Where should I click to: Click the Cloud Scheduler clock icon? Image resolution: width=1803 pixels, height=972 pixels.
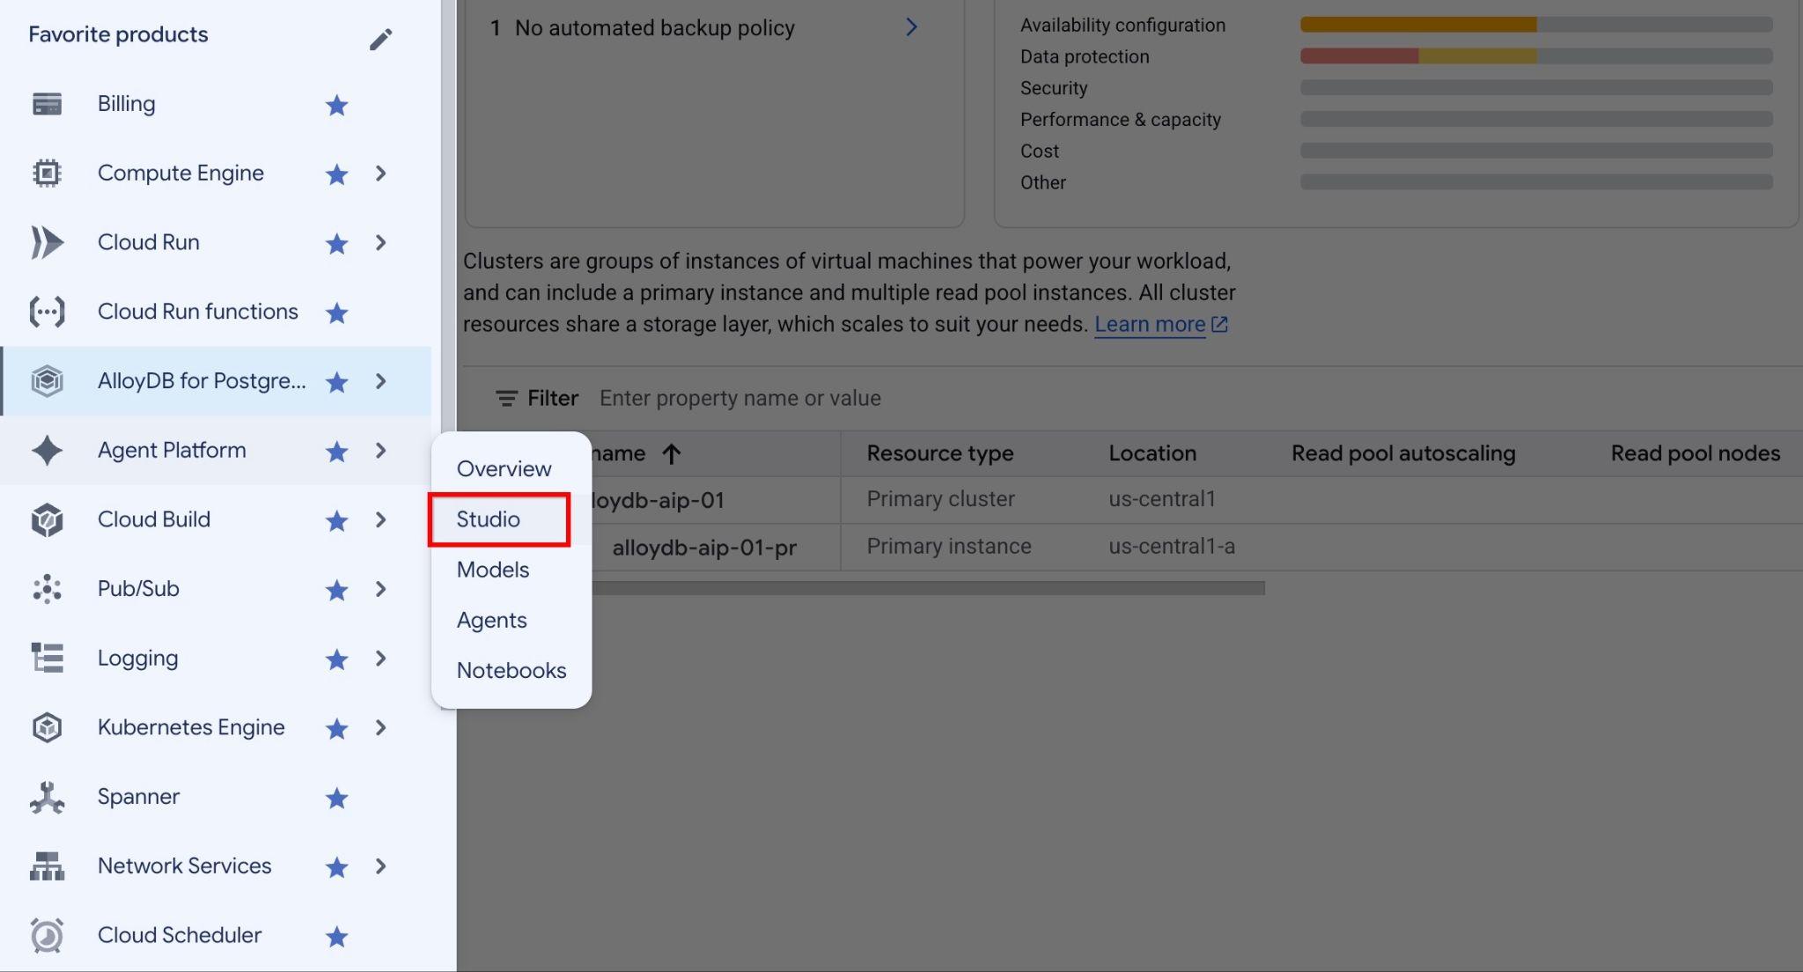(x=47, y=936)
